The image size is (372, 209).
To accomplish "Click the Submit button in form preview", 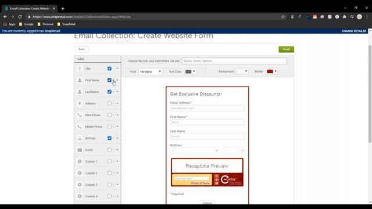I will pyautogui.click(x=207, y=203).
